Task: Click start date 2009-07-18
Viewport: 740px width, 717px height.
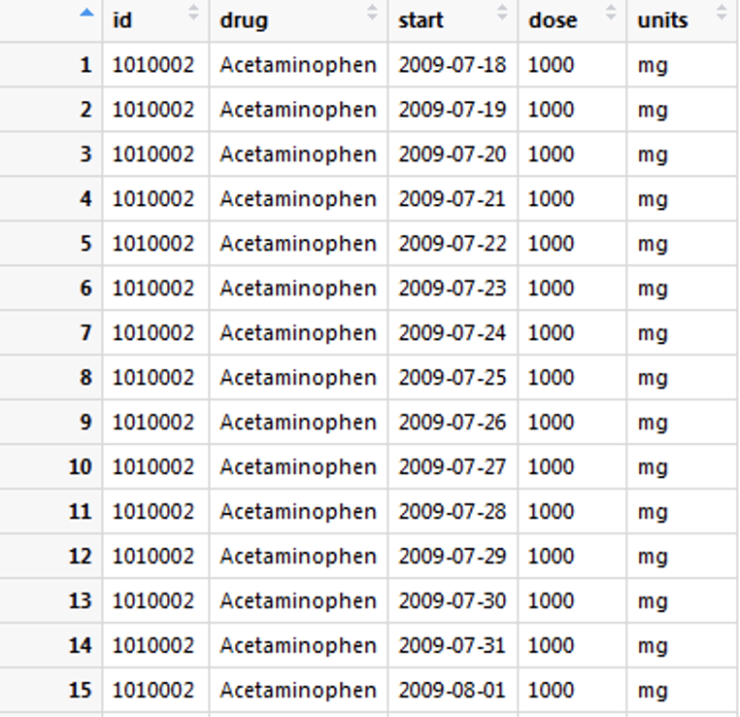Action: coord(453,65)
